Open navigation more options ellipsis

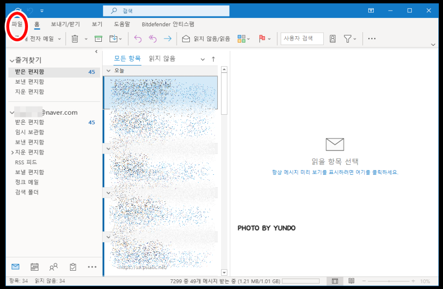(x=92, y=267)
